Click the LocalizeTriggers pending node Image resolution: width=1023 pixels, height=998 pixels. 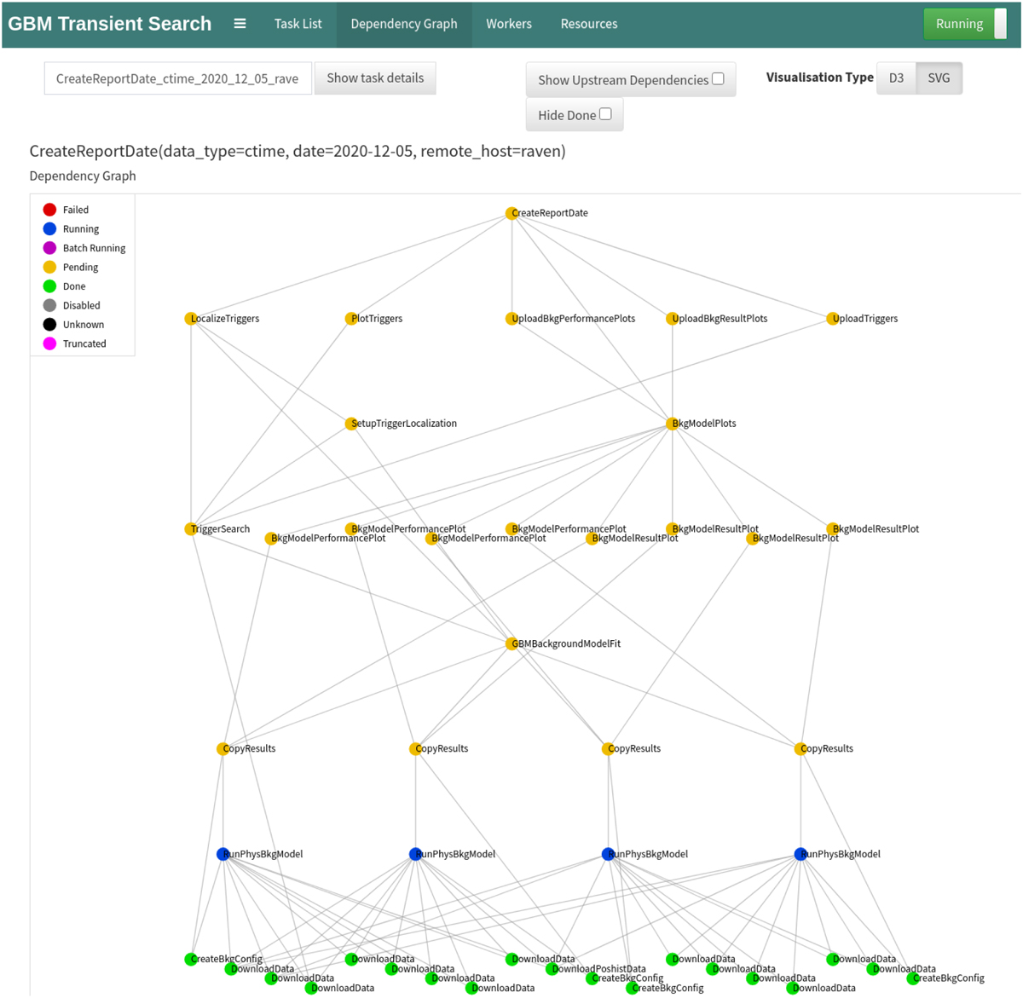191,319
